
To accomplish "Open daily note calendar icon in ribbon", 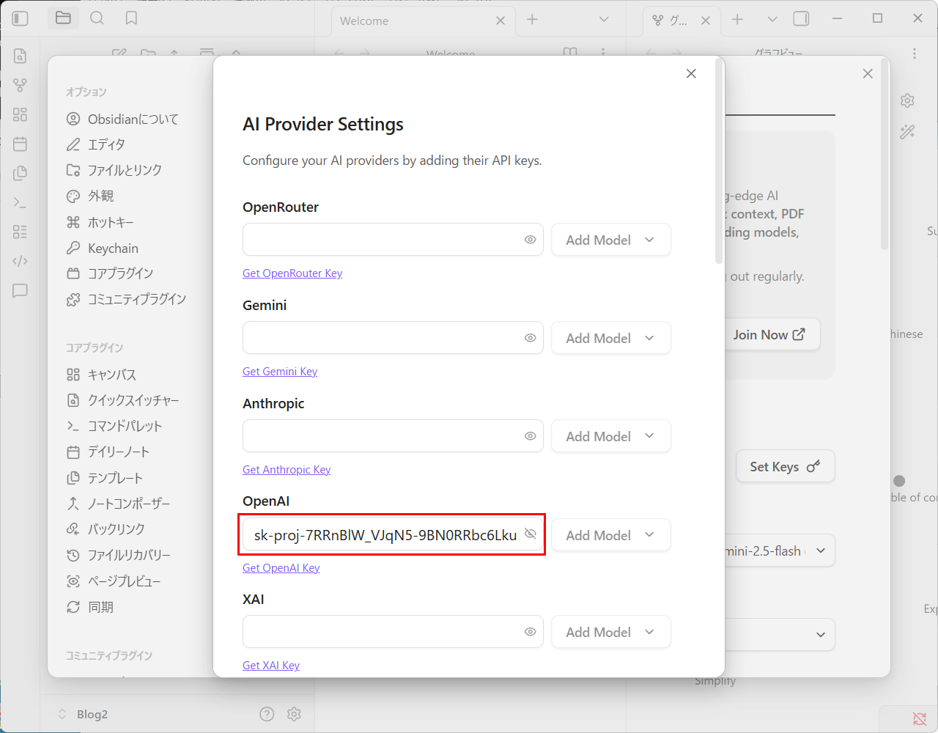I will 21,144.
